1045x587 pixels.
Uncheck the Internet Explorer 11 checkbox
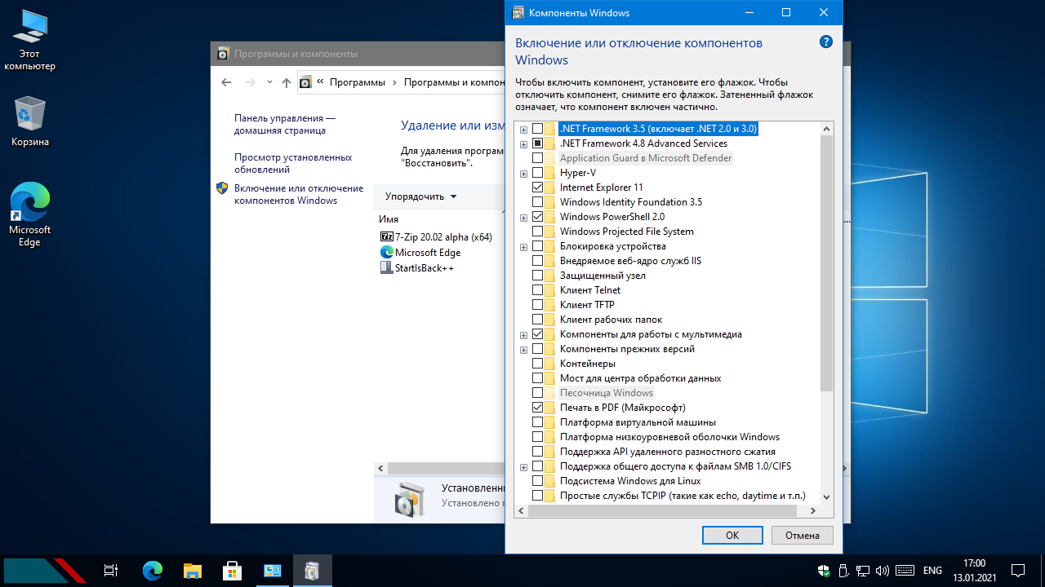537,188
